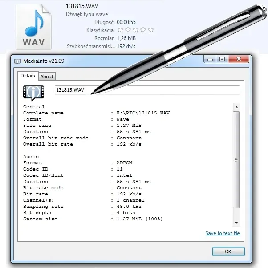
Task: Click the scrollbar down arrow
Action: click(236, 223)
